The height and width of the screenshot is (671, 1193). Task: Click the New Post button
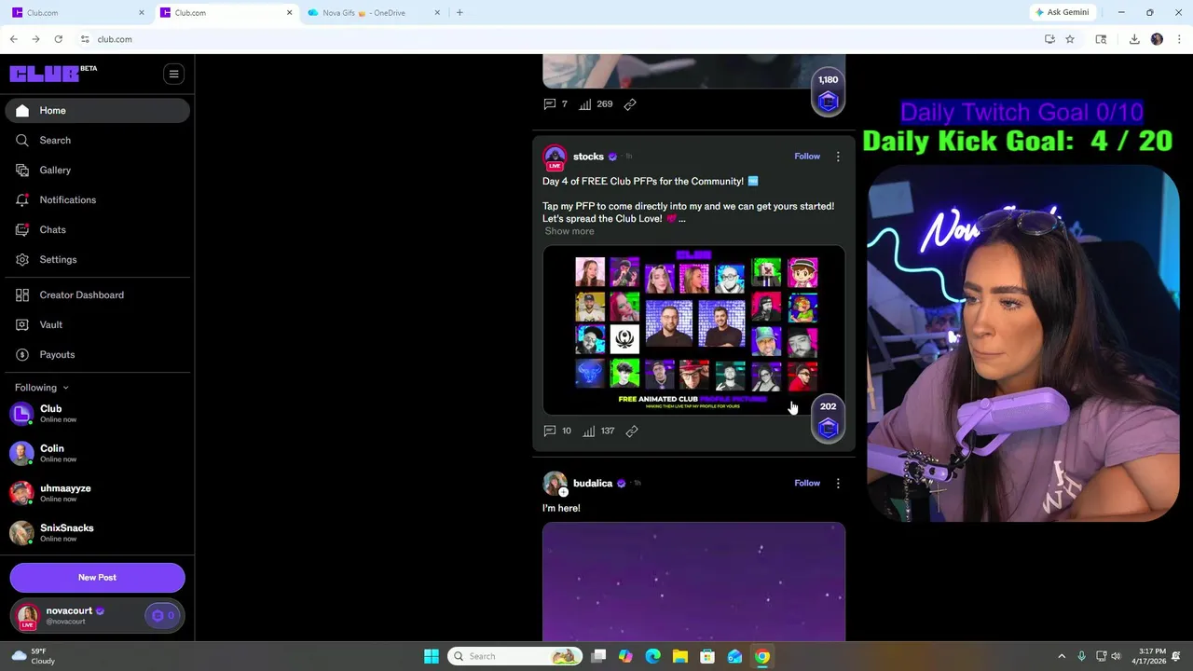pyautogui.click(x=97, y=578)
